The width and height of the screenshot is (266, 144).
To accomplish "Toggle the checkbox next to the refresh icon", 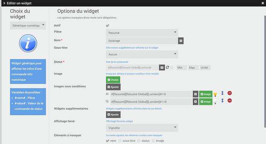I will pyautogui.click(x=172, y=68).
